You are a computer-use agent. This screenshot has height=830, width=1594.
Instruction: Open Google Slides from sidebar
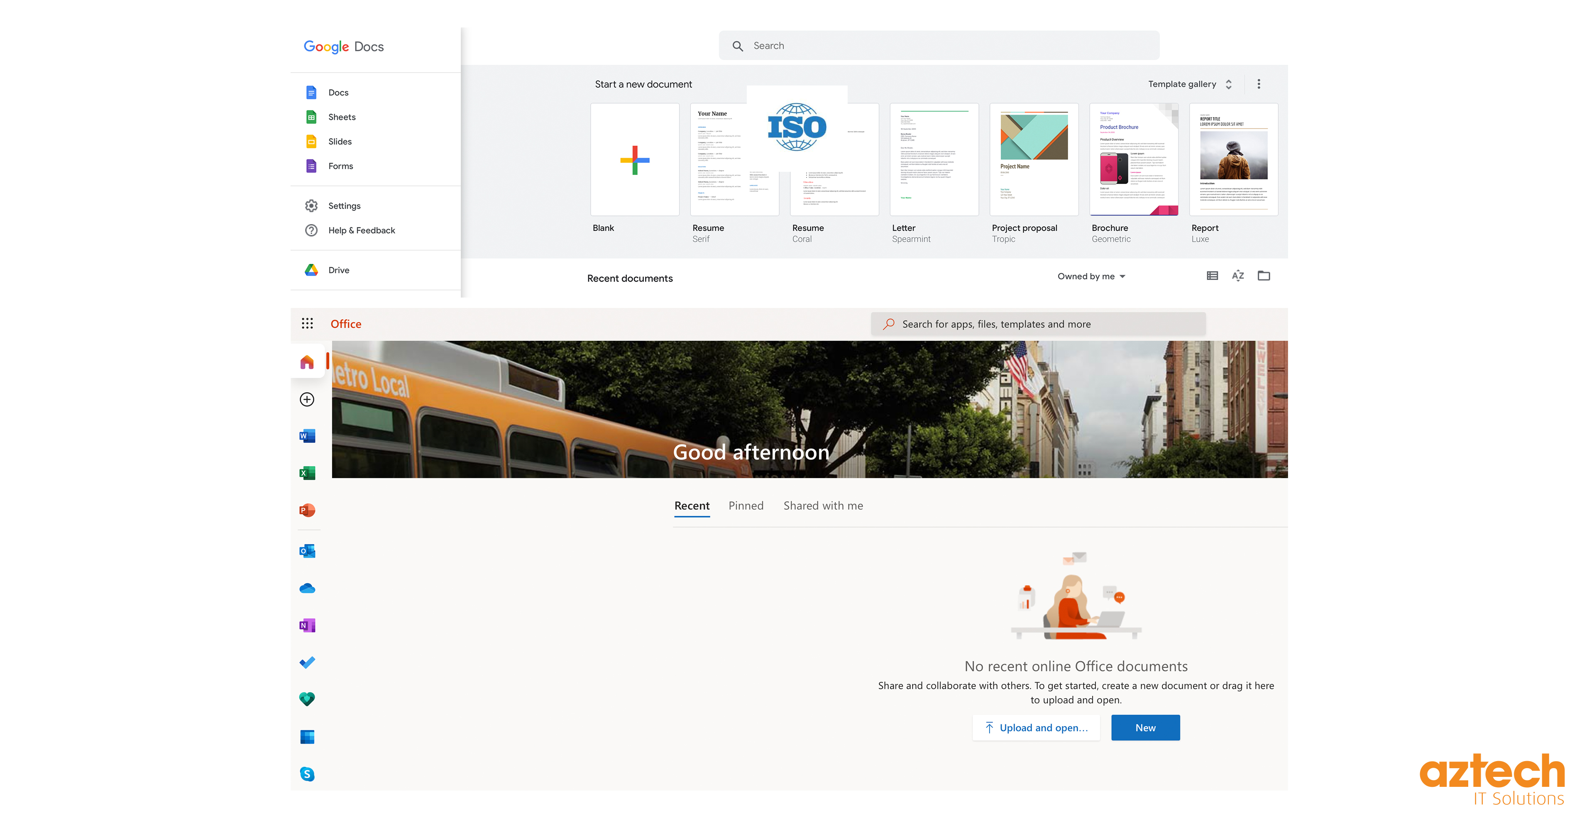pos(340,141)
